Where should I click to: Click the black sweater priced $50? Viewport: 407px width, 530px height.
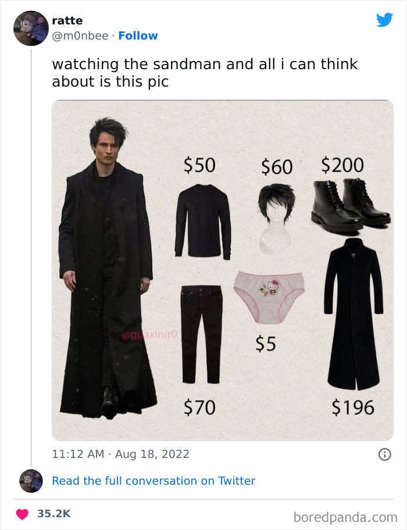tap(203, 222)
